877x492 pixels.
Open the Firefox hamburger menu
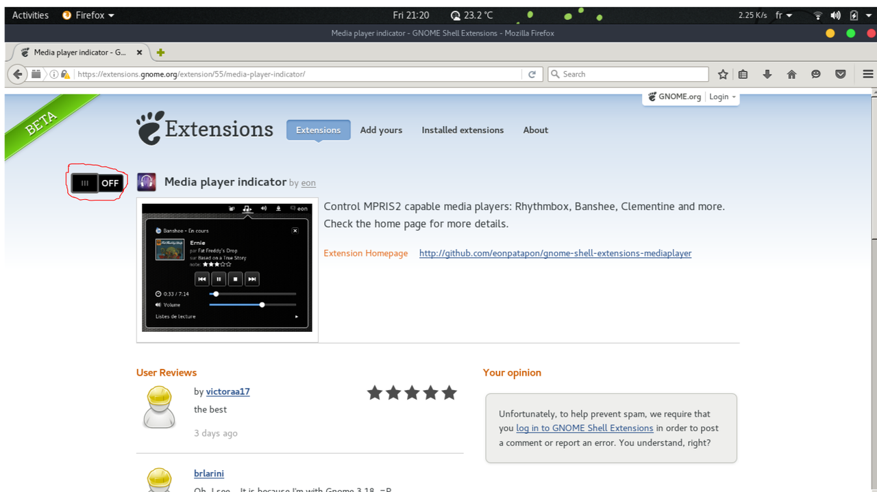867,74
